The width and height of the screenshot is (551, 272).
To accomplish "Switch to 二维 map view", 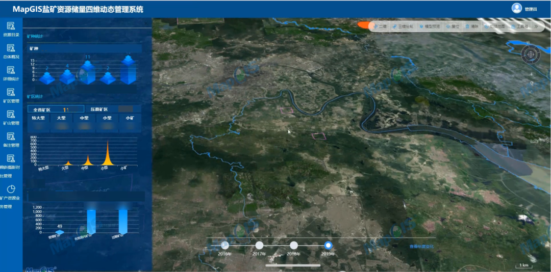I will coord(380,26).
